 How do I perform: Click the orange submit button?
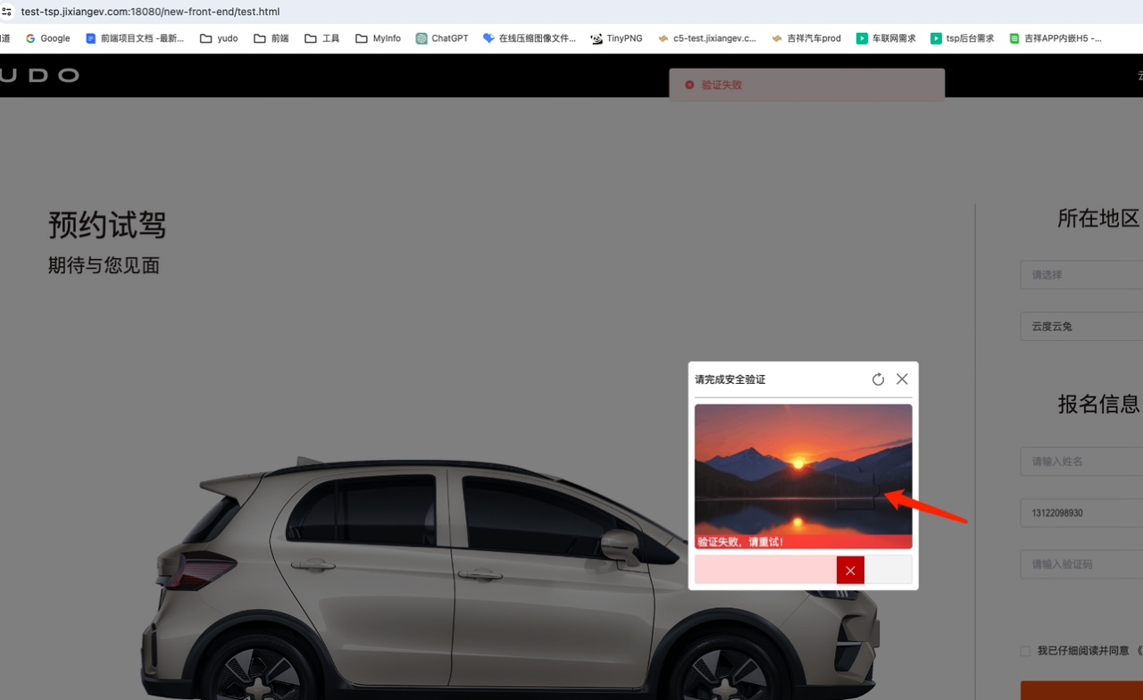pos(1081,690)
